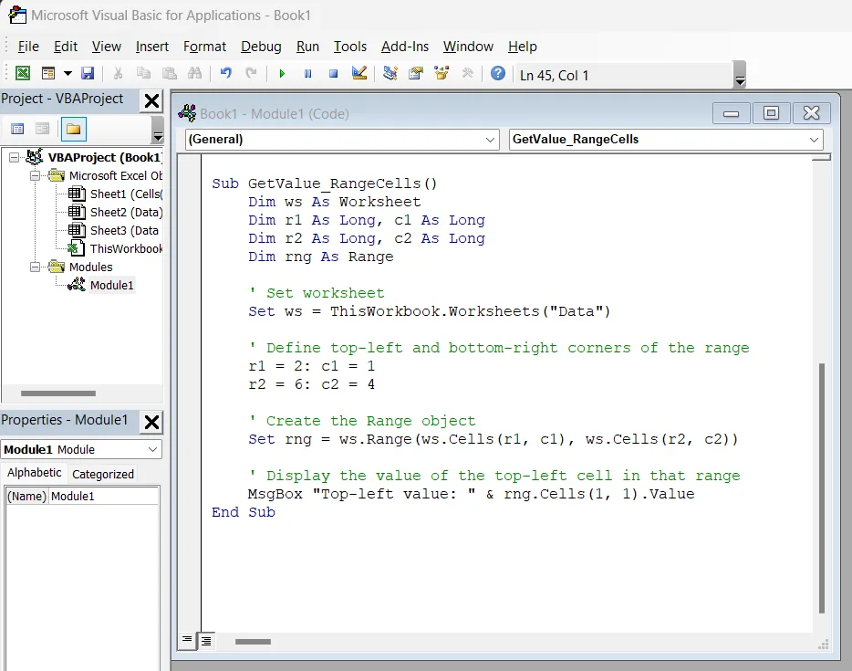Viewport: 852px width, 671px height.
Task: Open the Tools menu
Action: pos(350,47)
